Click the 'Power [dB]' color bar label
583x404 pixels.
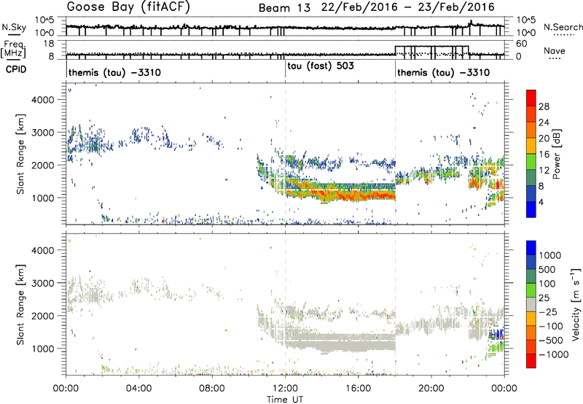click(557, 154)
